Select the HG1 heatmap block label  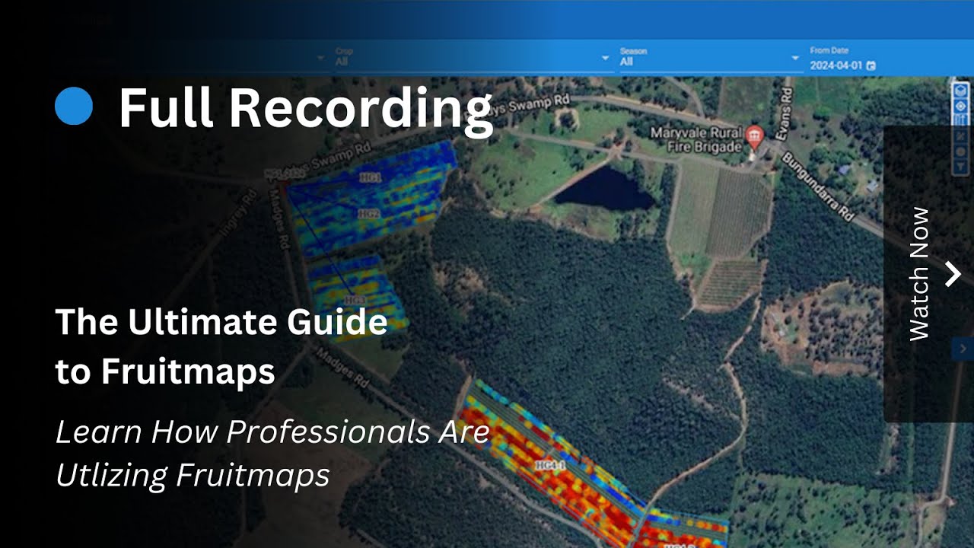(x=370, y=176)
